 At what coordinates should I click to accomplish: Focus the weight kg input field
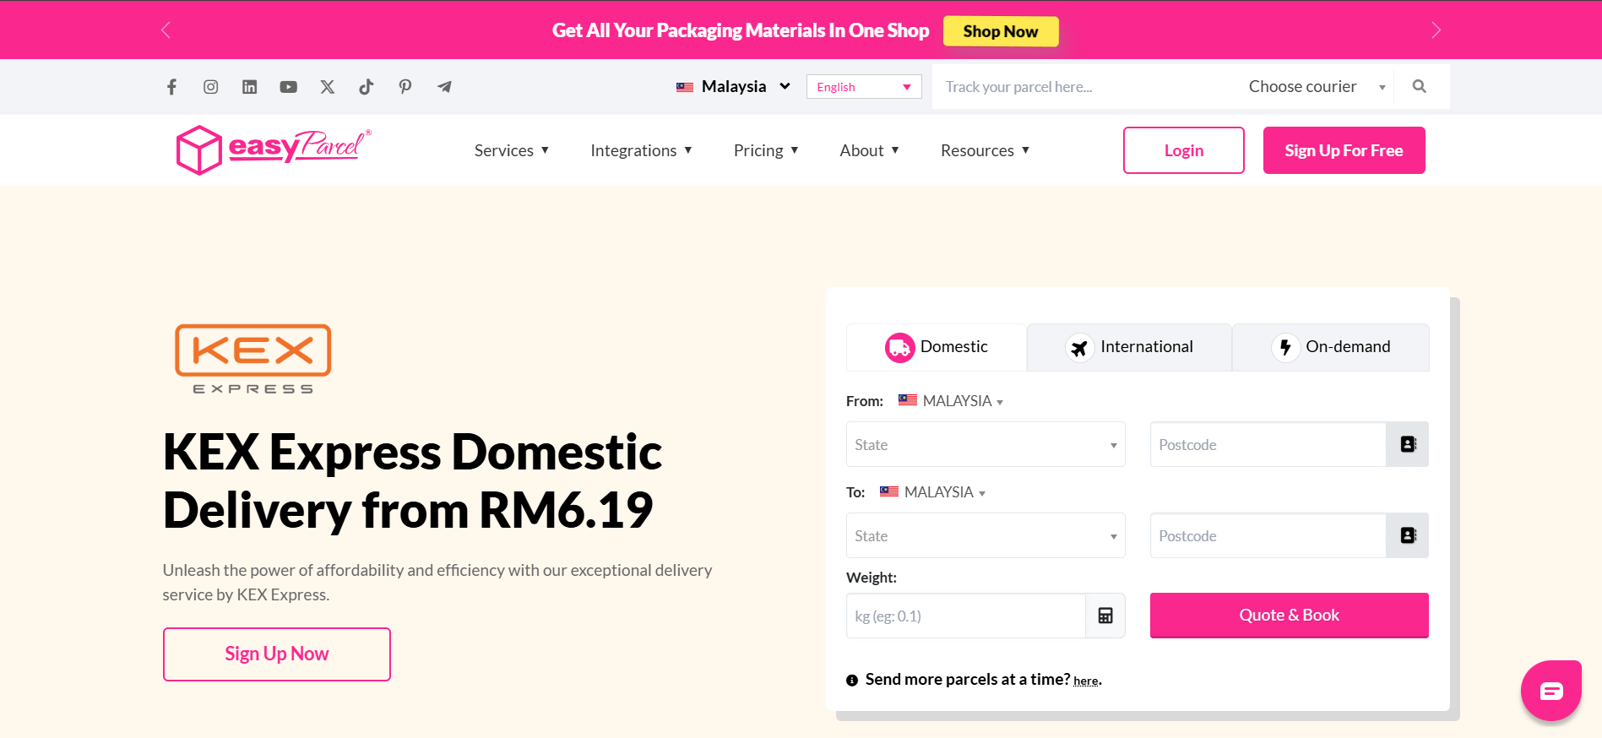[964, 616]
